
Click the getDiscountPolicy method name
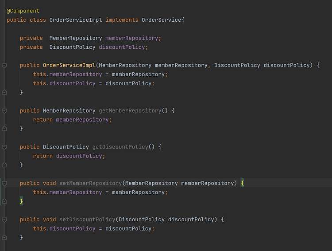click(x=120, y=147)
